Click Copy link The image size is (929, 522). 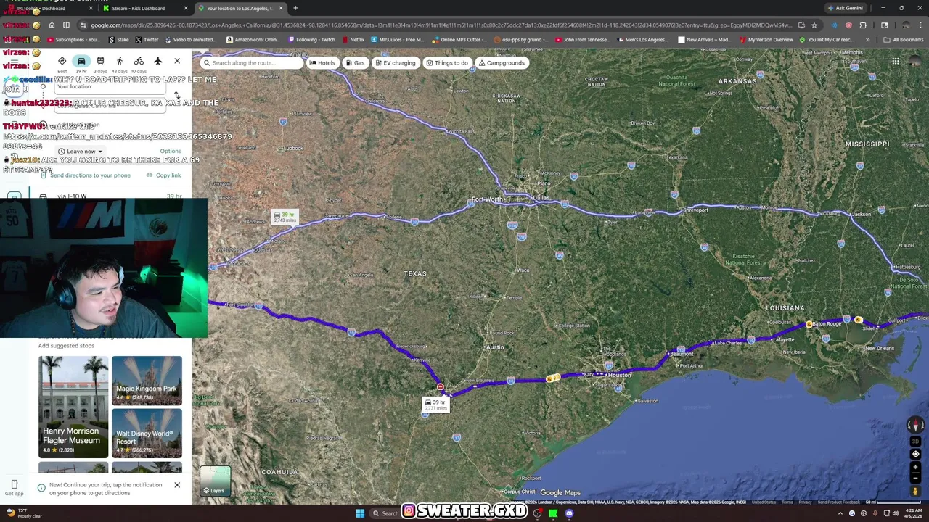tap(163, 175)
